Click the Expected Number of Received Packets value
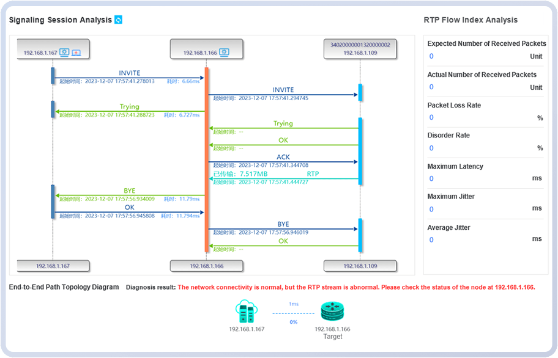The image size is (558, 358). pyautogui.click(x=431, y=56)
